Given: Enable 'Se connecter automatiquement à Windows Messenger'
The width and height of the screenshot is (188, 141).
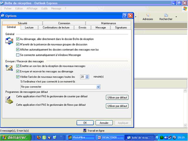Looking at the screenshot, I should coord(18,55).
